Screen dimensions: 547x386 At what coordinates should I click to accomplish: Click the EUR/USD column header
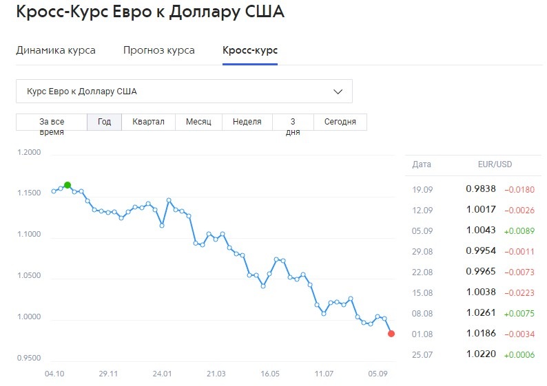pos(495,164)
